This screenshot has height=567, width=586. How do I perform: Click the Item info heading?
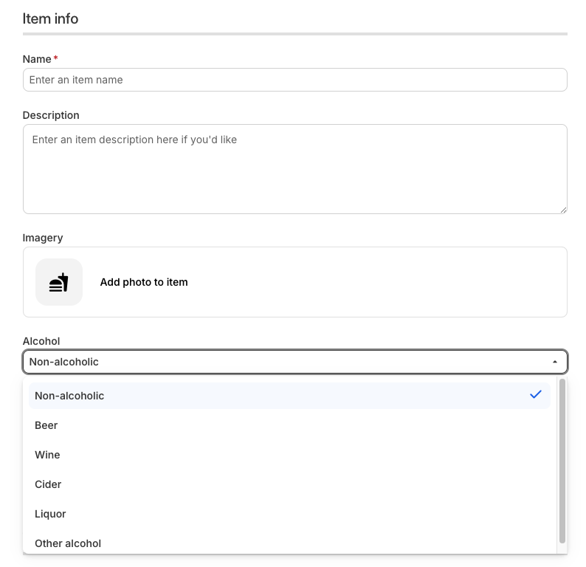click(50, 18)
